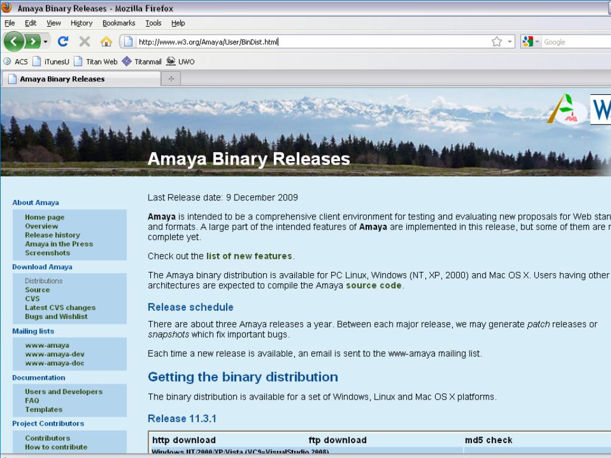
Task: Click the Project Contributors section title
Action: (48, 424)
